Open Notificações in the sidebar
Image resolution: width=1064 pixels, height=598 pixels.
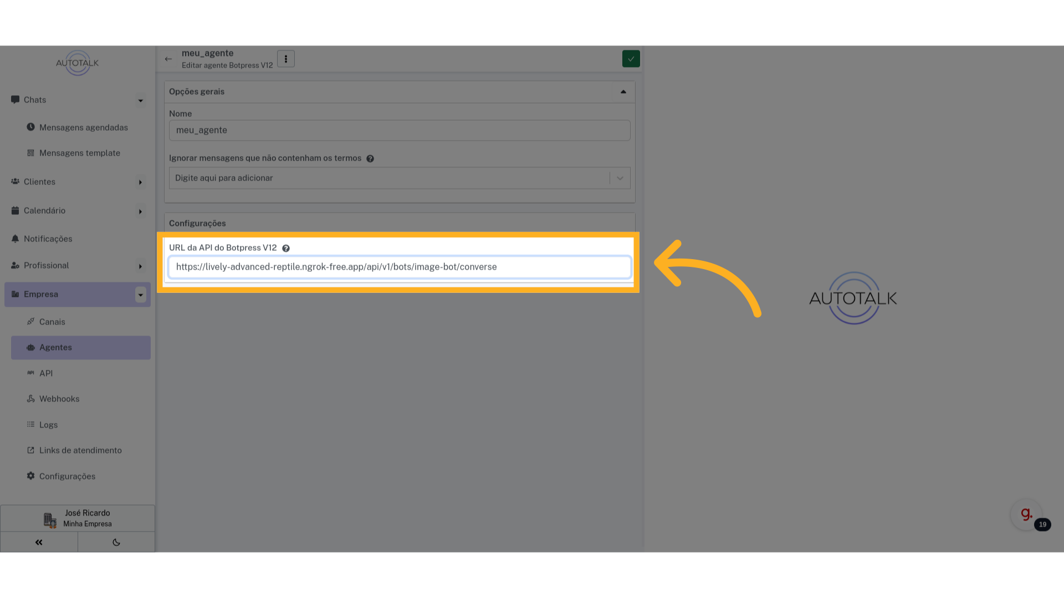pos(48,239)
